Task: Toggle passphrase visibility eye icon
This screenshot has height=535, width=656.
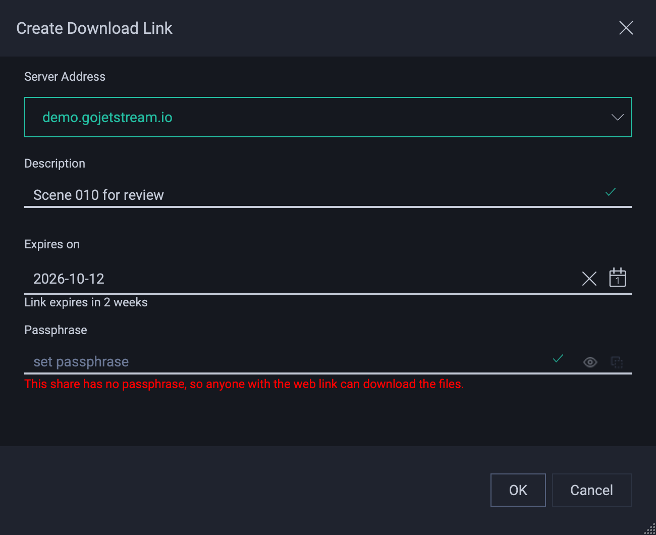Action: pos(590,362)
